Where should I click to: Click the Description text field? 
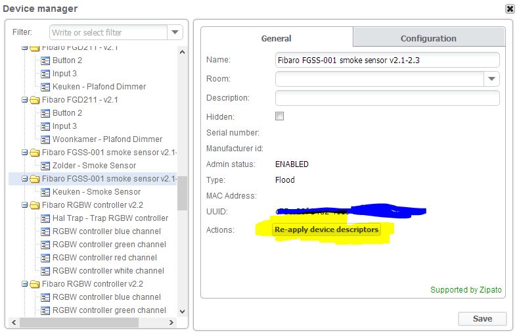coord(387,98)
